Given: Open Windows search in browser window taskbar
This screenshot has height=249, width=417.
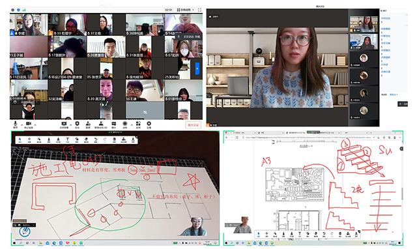Looking at the screenshot, I should pos(232,243).
